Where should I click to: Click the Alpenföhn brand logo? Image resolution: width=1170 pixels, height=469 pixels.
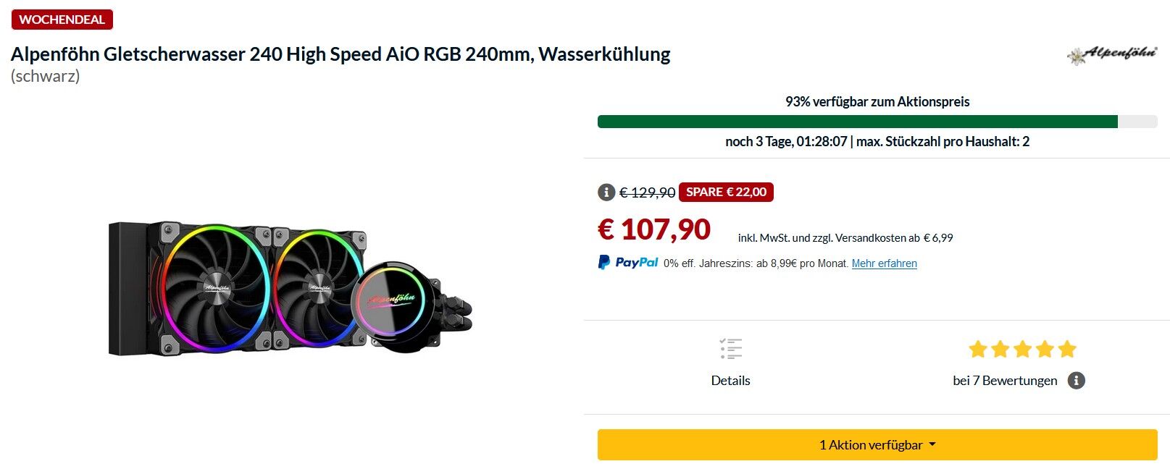tap(1112, 54)
